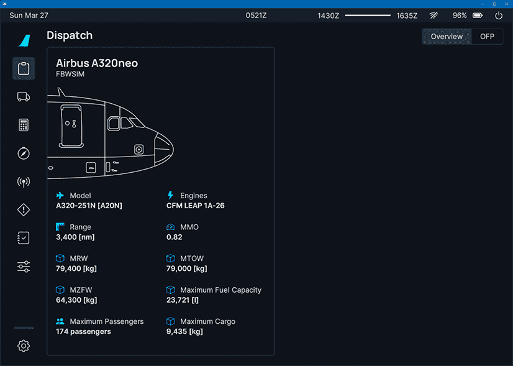Click flight progress bar between 1430Z and 1635Z
513x366 pixels.
pyautogui.click(x=368, y=16)
